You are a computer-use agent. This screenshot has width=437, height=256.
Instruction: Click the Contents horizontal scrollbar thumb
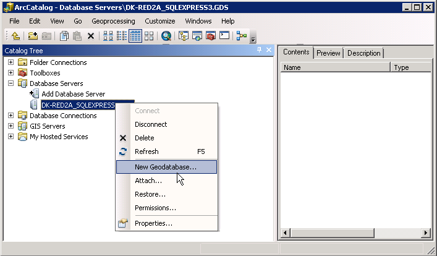coord(332,233)
